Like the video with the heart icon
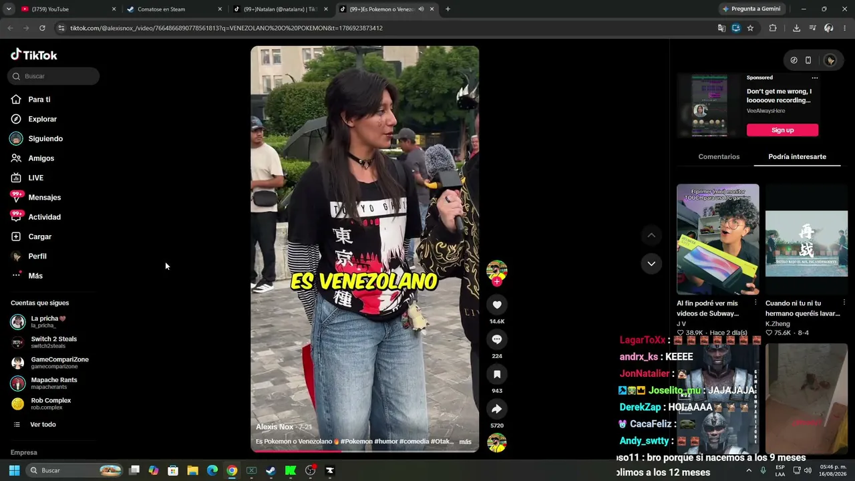The image size is (855, 481). pyautogui.click(x=497, y=305)
